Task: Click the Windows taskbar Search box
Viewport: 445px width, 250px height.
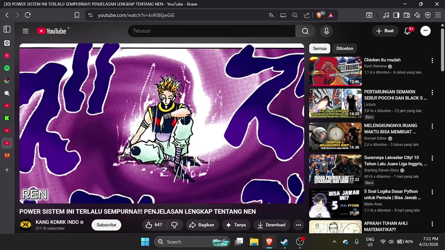Action: (193, 242)
